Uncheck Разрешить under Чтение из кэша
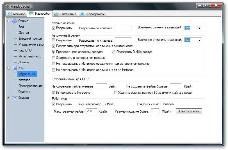Screen dimensions: 228x150 [x=54, y=28]
